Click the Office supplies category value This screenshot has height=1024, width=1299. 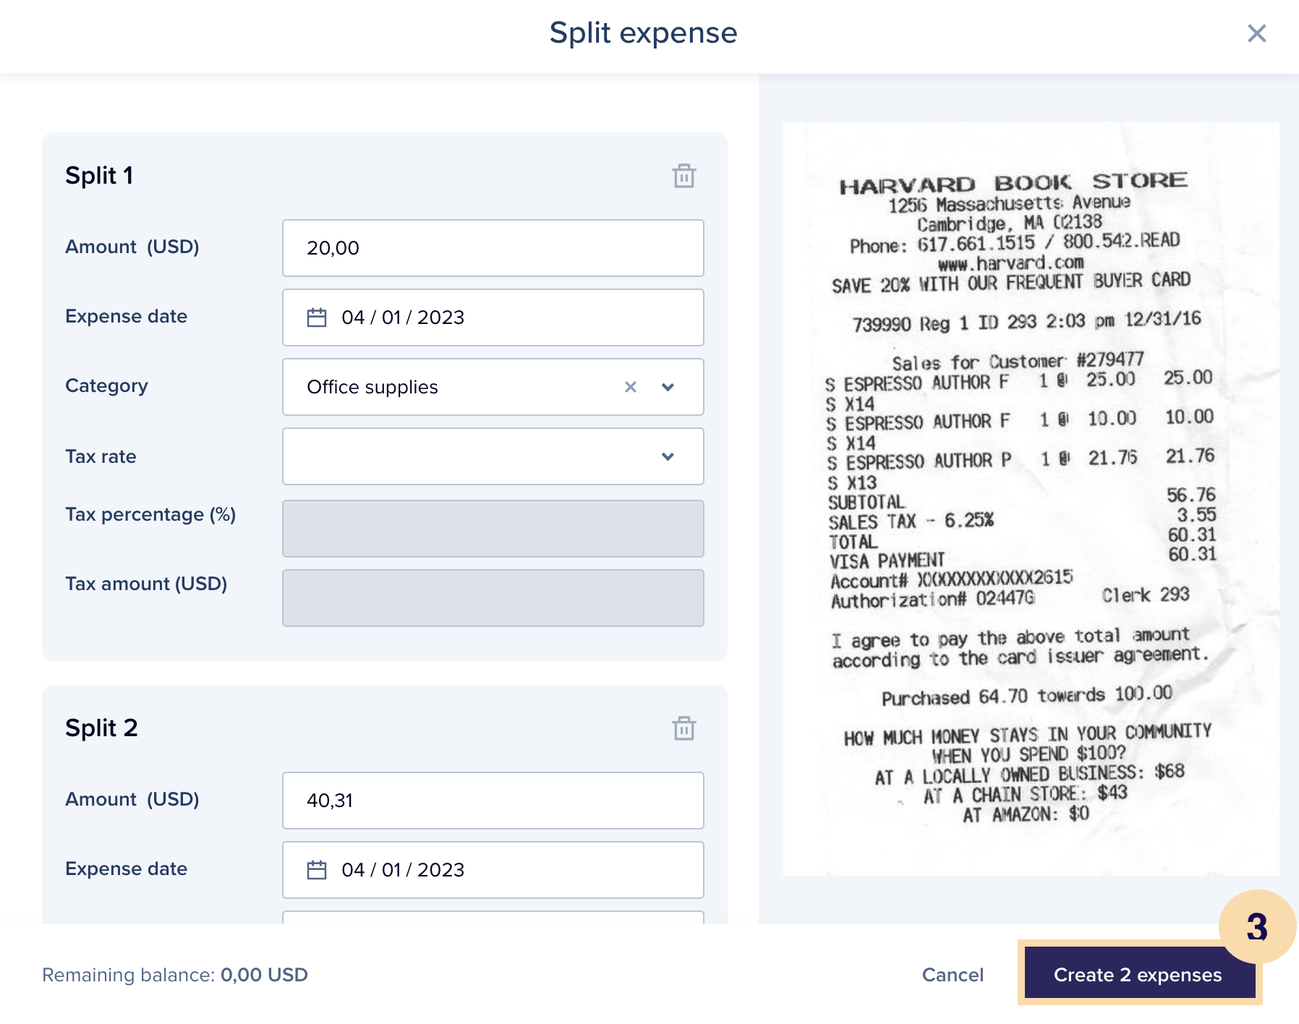(372, 387)
